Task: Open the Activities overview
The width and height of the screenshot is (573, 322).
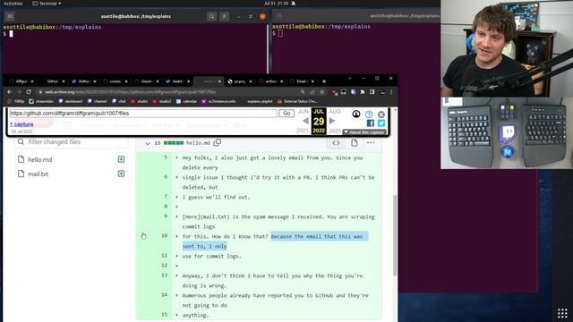Action: click(13, 4)
